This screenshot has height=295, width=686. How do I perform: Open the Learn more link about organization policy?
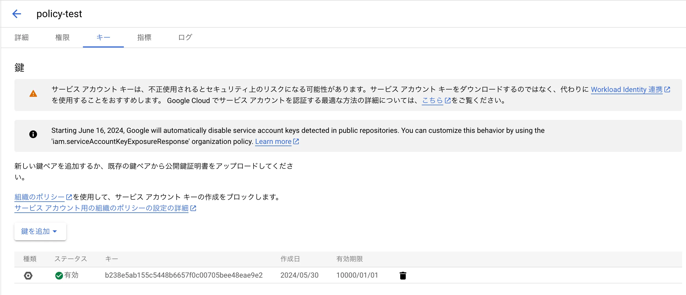pos(273,141)
